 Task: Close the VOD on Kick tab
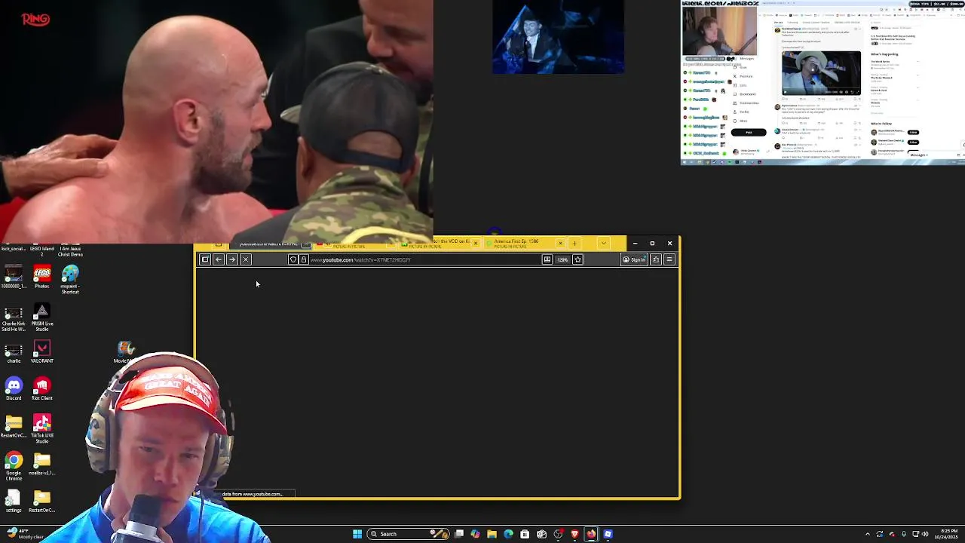(475, 244)
